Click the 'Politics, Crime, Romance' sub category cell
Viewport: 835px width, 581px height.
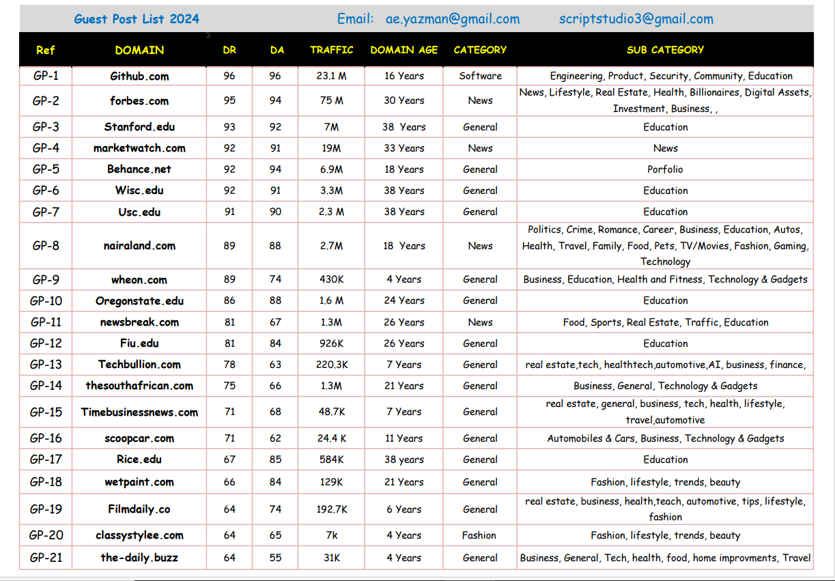(665, 246)
